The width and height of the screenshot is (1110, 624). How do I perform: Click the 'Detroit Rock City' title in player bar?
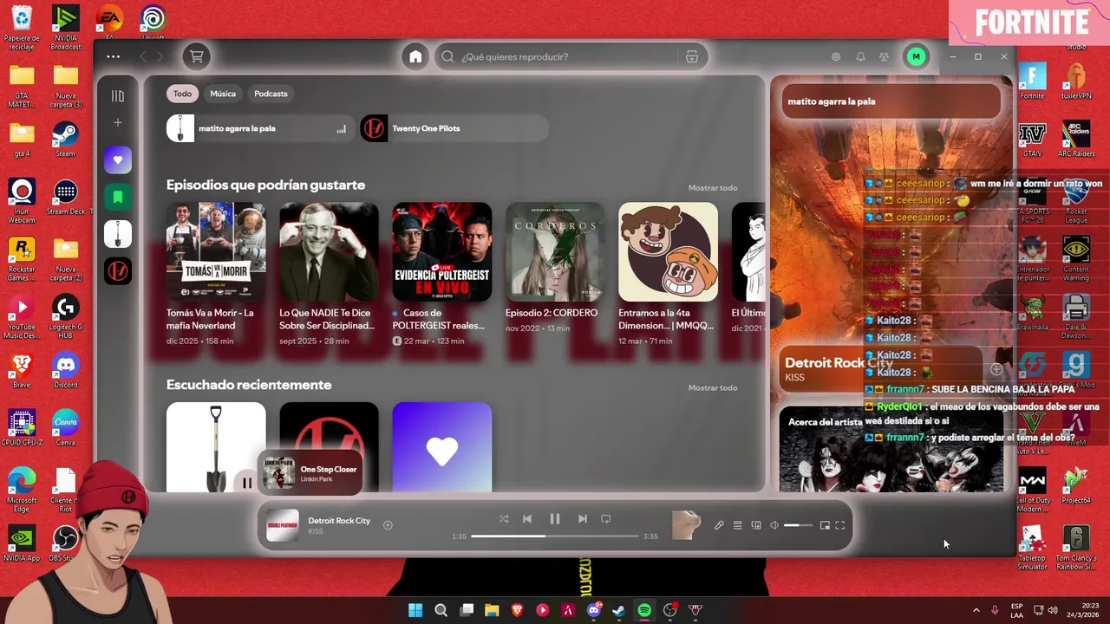click(x=339, y=520)
